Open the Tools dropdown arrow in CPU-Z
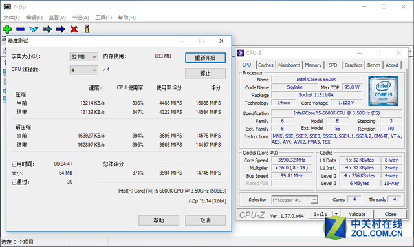Screen dimensions: 414x247 point(336,214)
